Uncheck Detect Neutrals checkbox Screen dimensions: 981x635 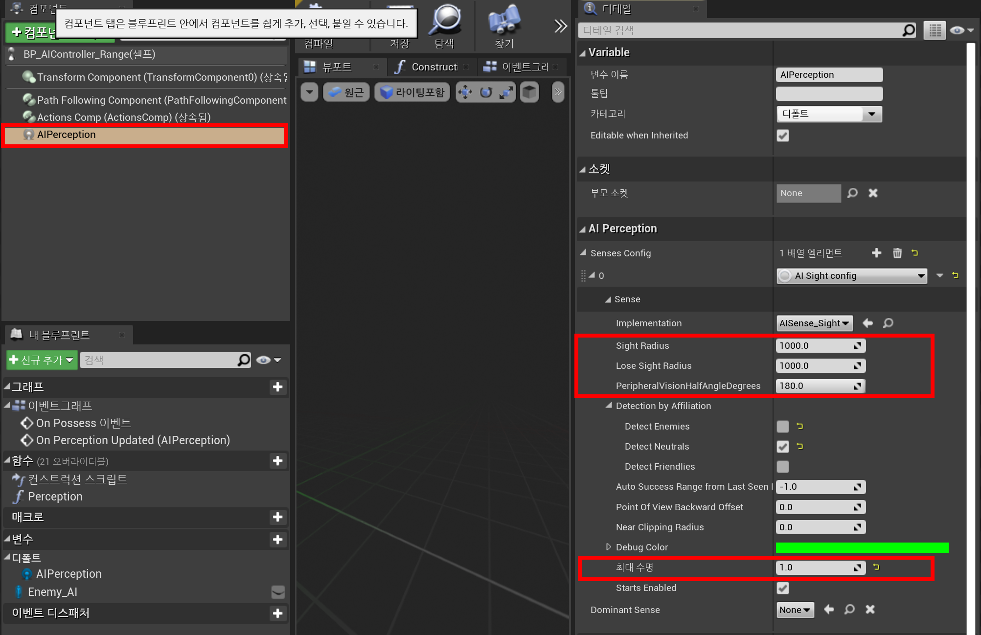pos(783,447)
